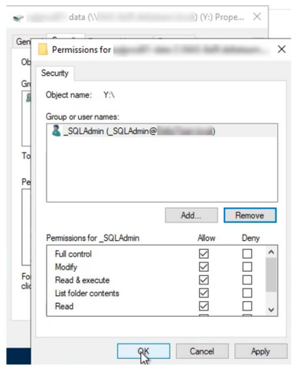Click the Modify permission label
The height and width of the screenshot is (375, 303).
click(66, 267)
